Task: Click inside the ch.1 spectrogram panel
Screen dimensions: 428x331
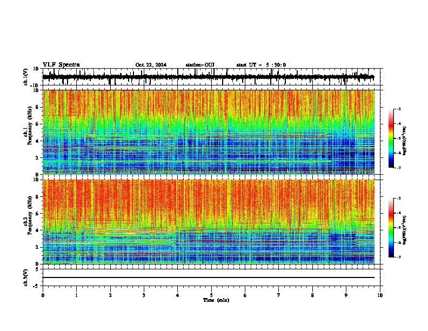Action: click(209, 132)
